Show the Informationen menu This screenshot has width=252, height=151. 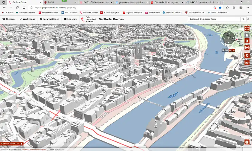[x=49, y=19]
